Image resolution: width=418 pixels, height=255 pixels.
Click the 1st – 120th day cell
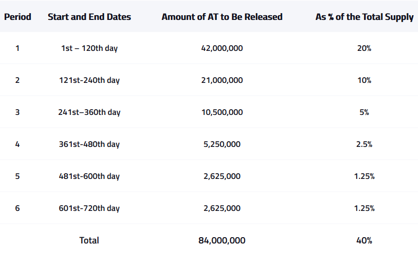click(89, 48)
